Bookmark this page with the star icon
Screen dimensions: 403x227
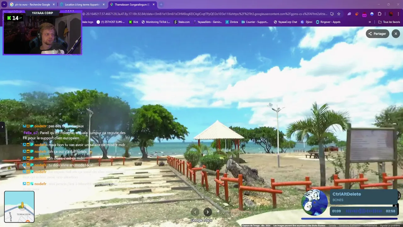[339, 14]
